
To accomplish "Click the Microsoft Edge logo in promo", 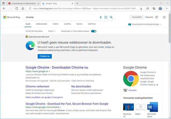I will [x=30, y=46].
